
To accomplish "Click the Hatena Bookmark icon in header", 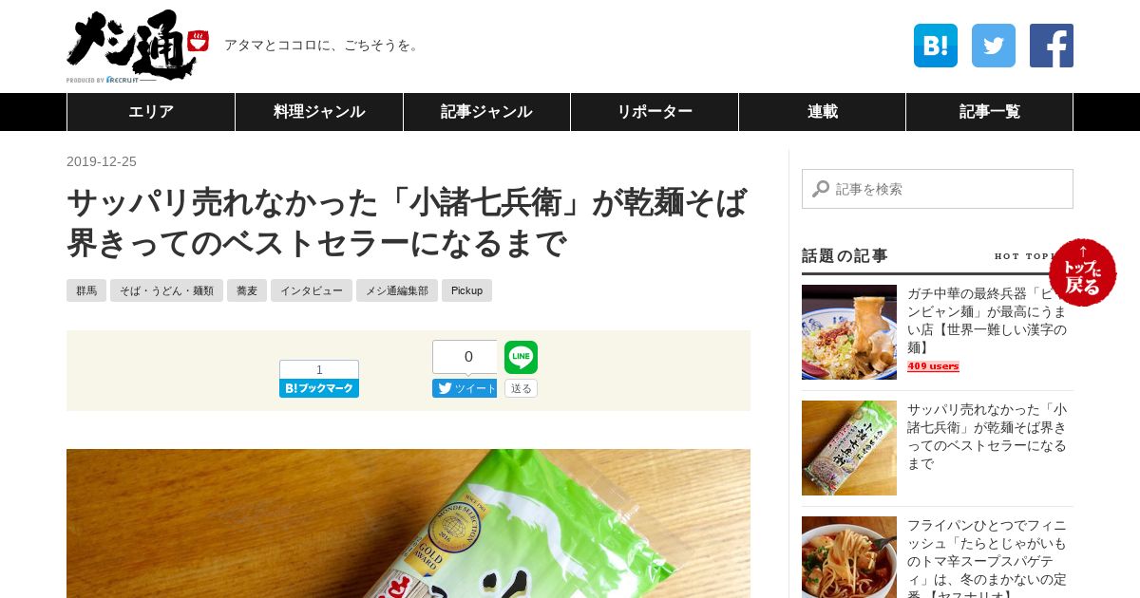I will (x=936, y=46).
